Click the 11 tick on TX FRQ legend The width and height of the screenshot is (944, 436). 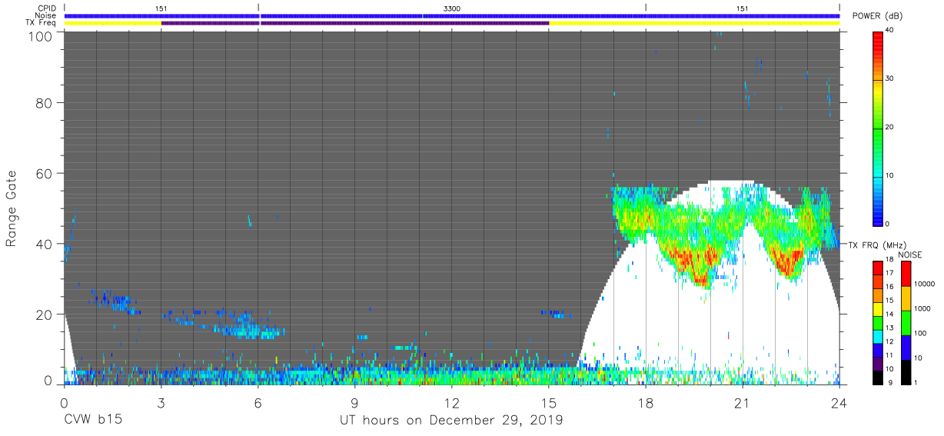pos(890,355)
